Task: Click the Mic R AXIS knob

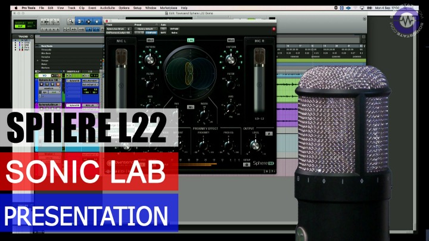Action: point(231,108)
